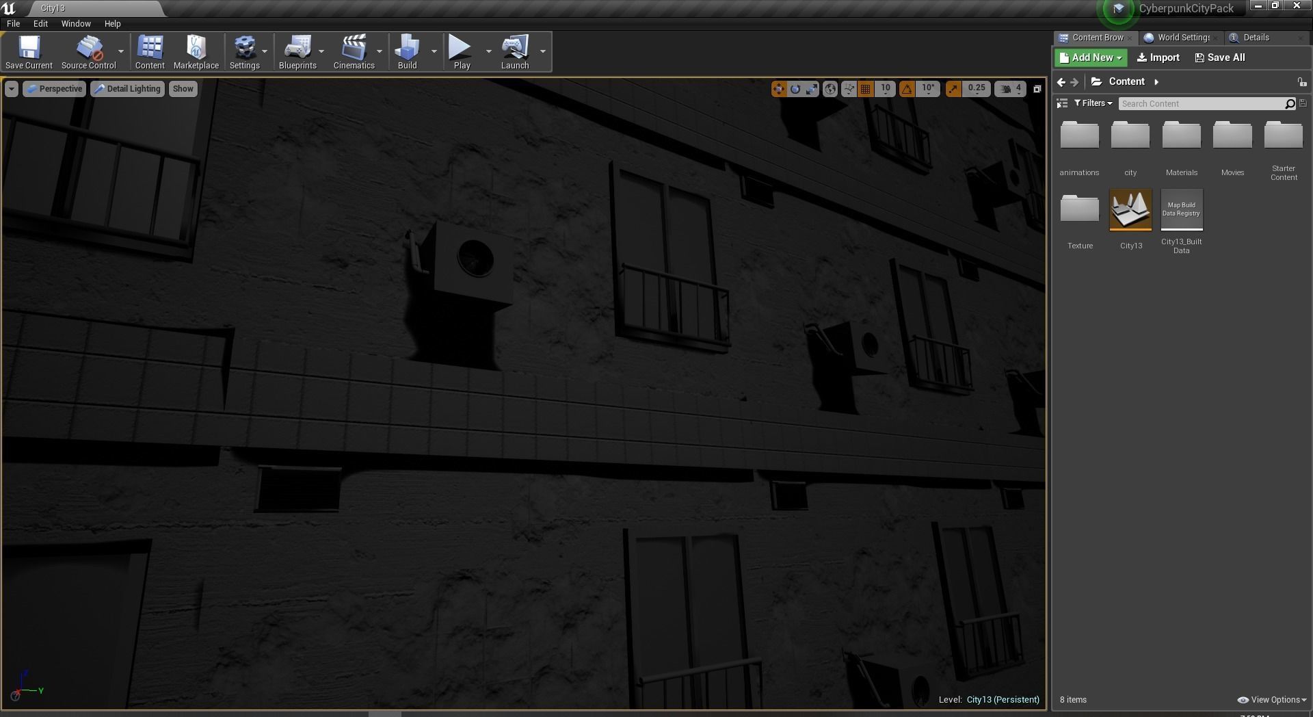Select the translate (move) gizmo tool
This screenshot has height=717, width=1313.
pyautogui.click(x=778, y=89)
